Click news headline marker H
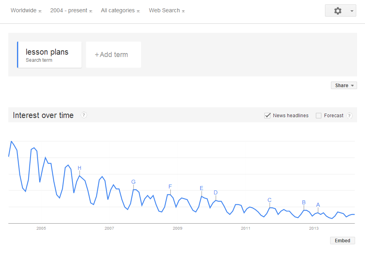 tap(79, 168)
